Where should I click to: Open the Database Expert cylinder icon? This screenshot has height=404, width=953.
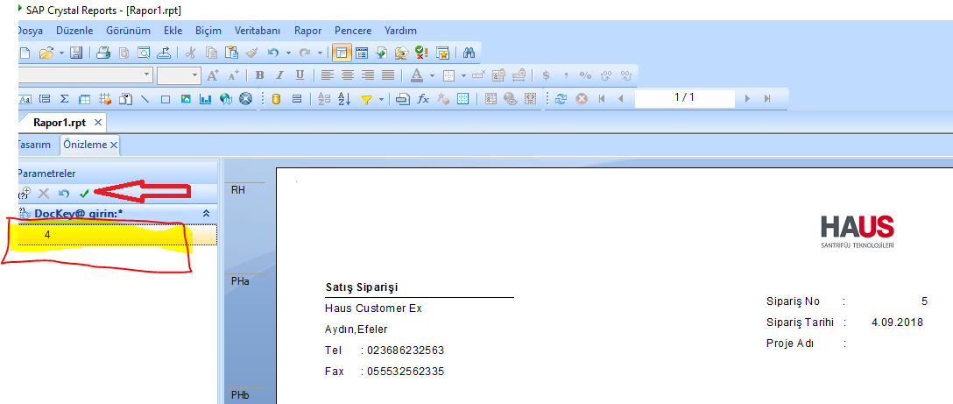coord(276,99)
